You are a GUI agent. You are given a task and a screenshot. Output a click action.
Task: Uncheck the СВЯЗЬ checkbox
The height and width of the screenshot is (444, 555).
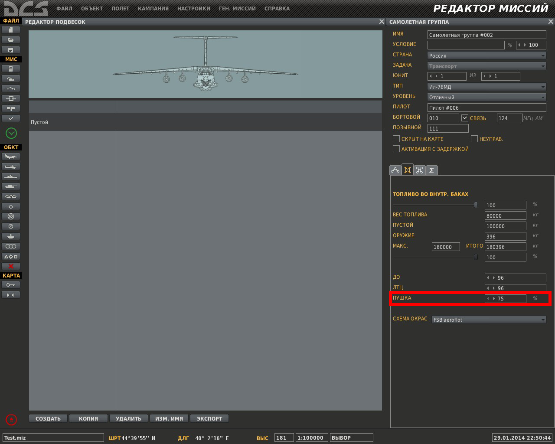coord(465,118)
